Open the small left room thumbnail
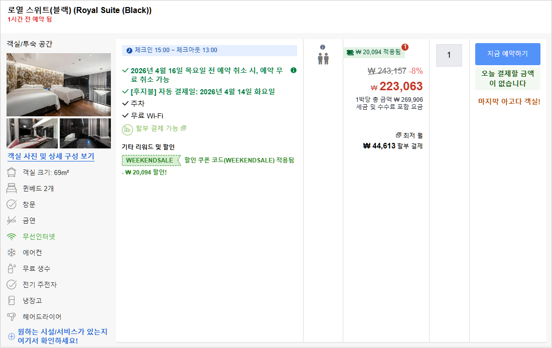The width and height of the screenshot is (552, 348). [x=32, y=133]
